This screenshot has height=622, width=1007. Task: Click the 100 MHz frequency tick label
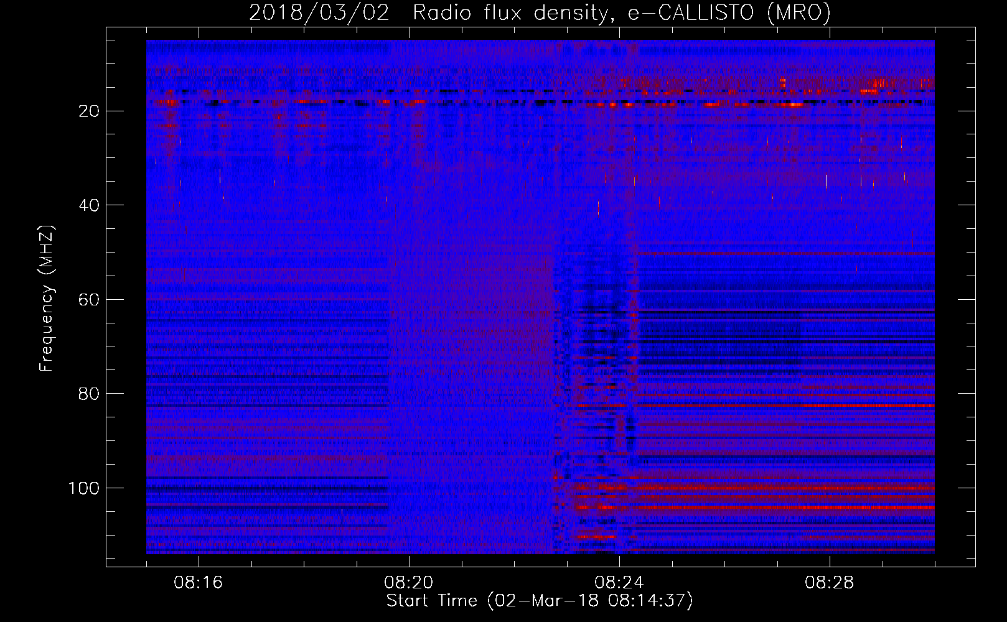click(x=84, y=488)
